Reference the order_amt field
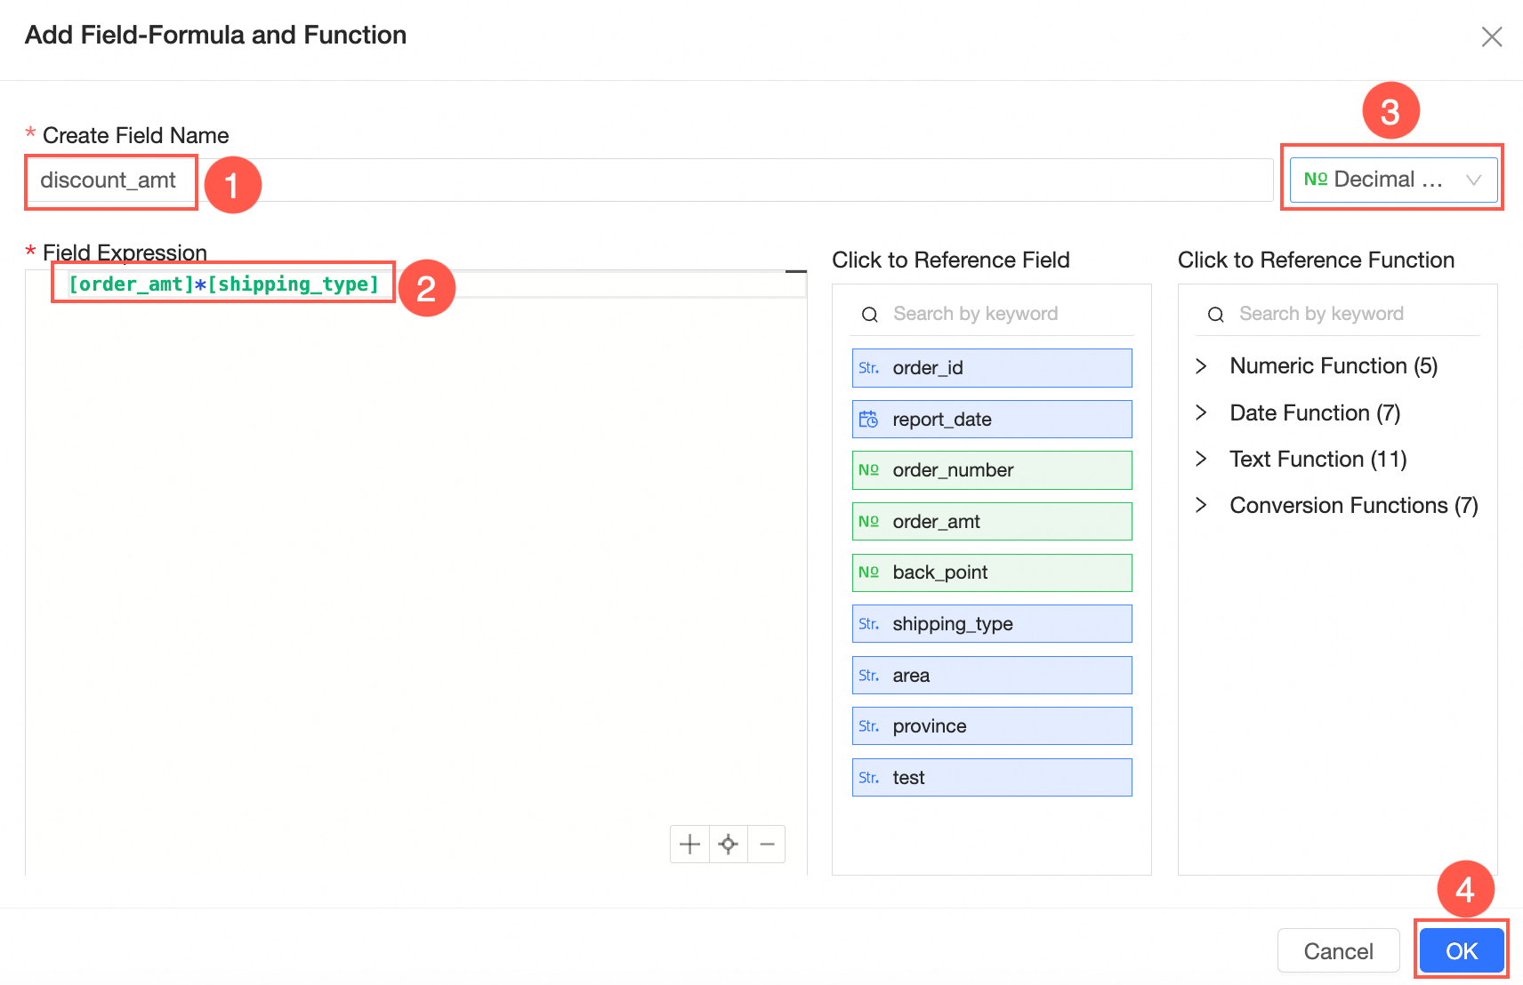The width and height of the screenshot is (1523, 985). tap(991, 522)
